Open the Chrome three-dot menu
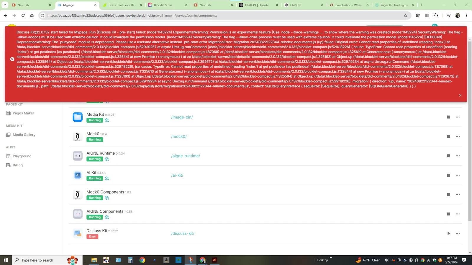Viewport: 472px width, 265px height. 466,16
